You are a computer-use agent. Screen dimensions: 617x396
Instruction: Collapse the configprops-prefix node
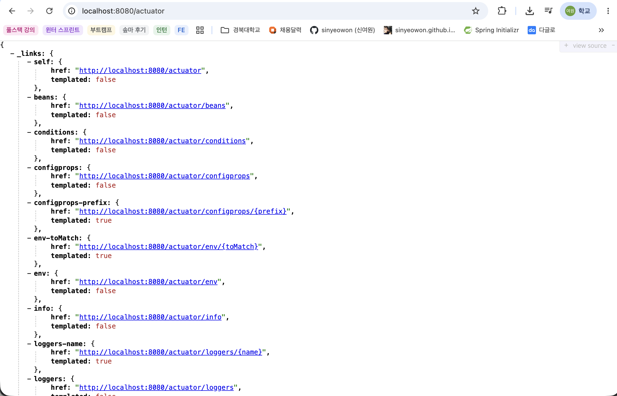29,203
